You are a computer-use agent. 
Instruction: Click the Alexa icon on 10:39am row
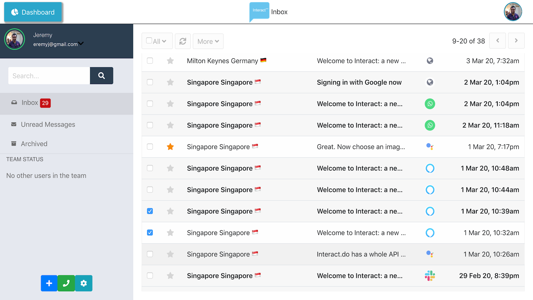click(430, 211)
